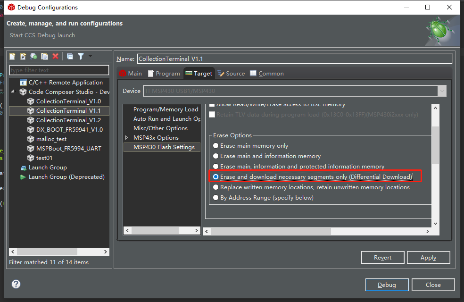Click settings pane vertical scrollbar up arrow

[x=435, y=108]
